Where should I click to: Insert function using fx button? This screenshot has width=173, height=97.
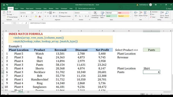click(26, 23)
